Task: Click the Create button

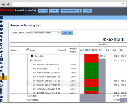Action: 54,11
